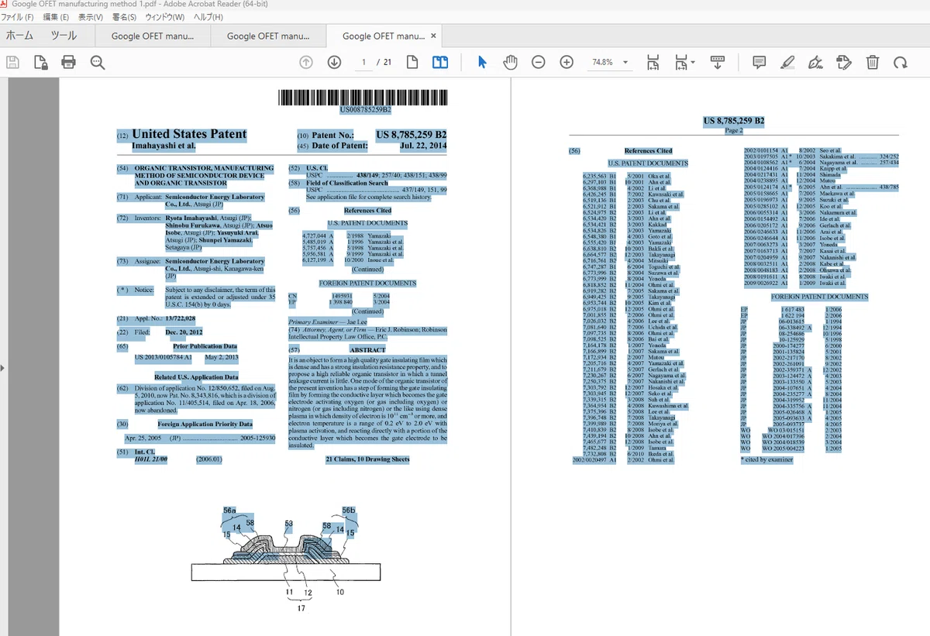Click 'Primary Examiner — Jae Lee' line
Screen dimensions: 930x636
click(328, 321)
